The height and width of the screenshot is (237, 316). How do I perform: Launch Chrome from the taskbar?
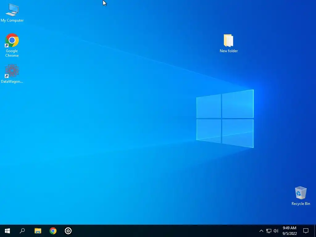click(53, 231)
